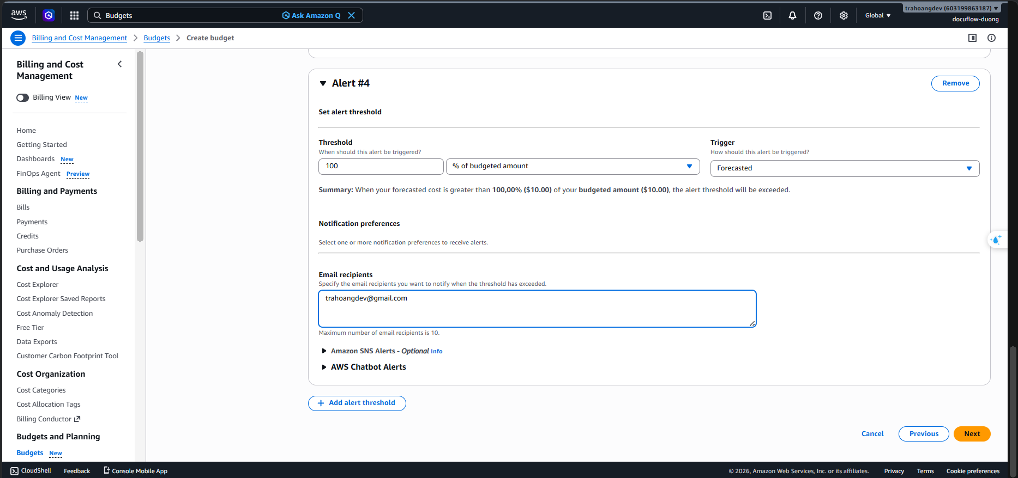This screenshot has height=478, width=1018.
Task: Open the services grid menu
Action: pos(74,15)
